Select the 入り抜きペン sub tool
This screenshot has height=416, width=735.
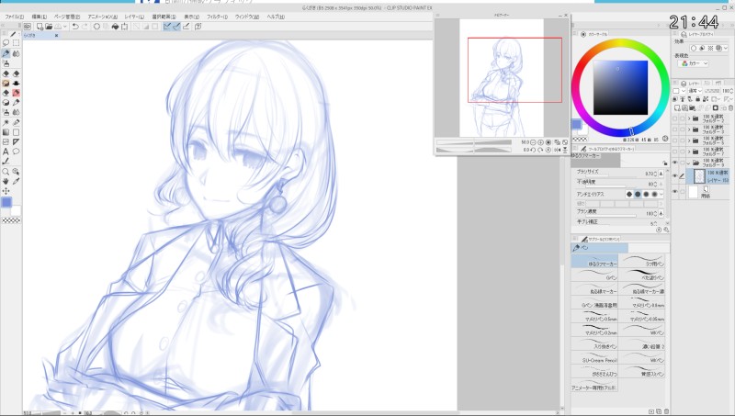594,343
